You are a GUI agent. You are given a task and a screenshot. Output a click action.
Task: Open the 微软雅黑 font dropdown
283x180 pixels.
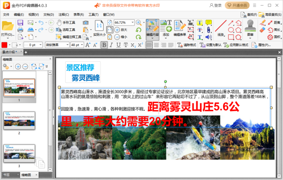pos(67,45)
